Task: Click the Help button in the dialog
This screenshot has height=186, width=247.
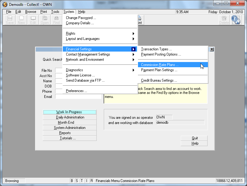Action: (194, 143)
